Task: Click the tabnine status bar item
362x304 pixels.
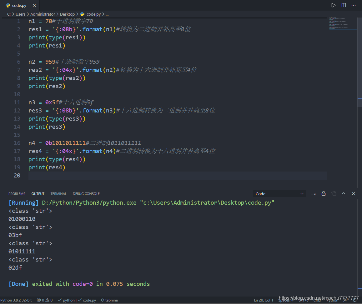Action: 109,300
